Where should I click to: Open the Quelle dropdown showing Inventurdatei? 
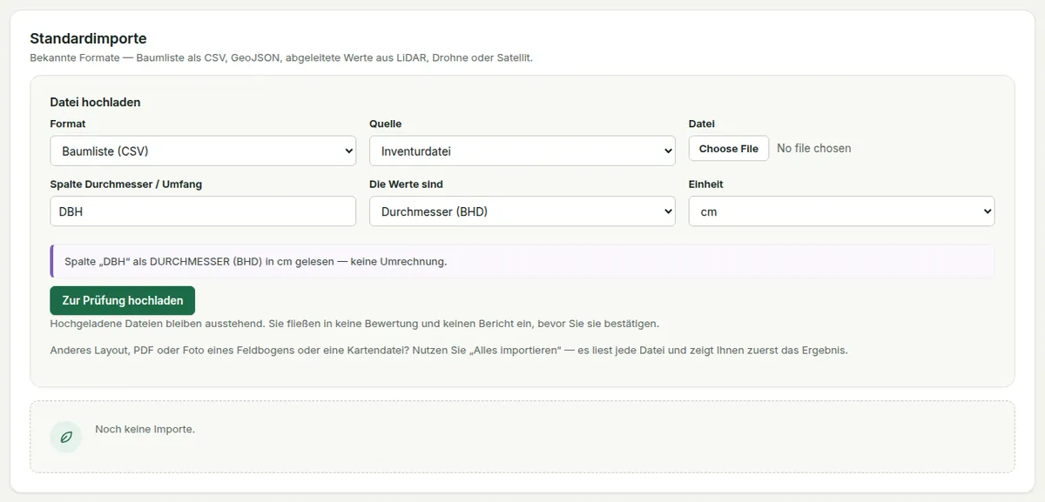click(x=522, y=151)
